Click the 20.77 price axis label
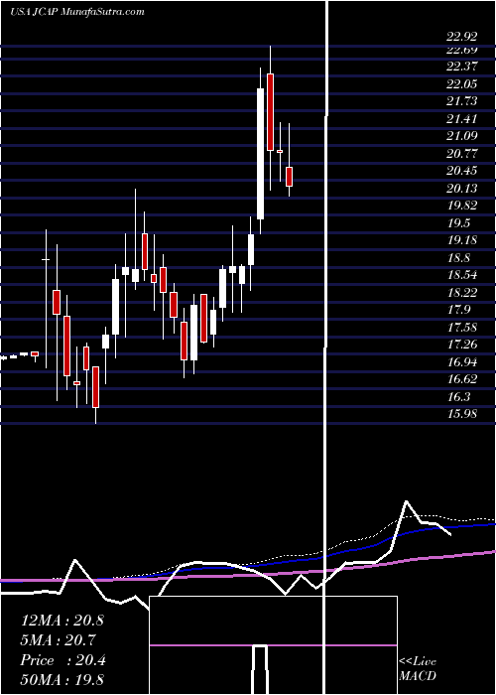Screen dimensions: 496x695 tap(462, 154)
